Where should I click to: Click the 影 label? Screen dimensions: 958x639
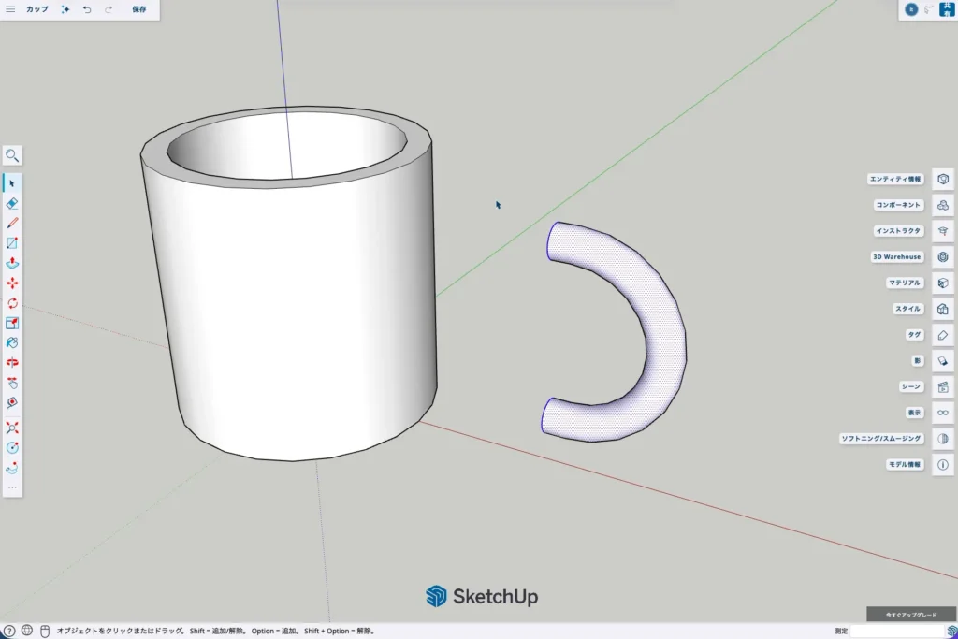pos(917,360)
